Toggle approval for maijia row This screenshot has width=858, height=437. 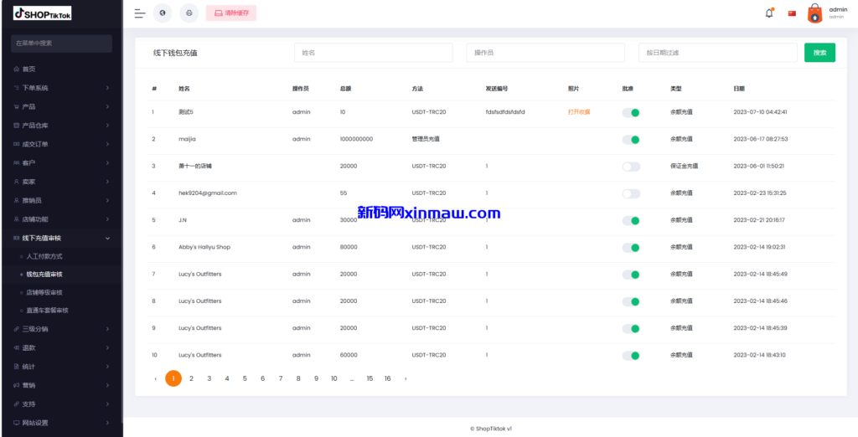click(x=631, y=140)
